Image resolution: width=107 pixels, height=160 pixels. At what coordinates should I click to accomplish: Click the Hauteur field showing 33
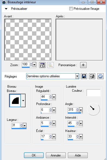point(72,136)
